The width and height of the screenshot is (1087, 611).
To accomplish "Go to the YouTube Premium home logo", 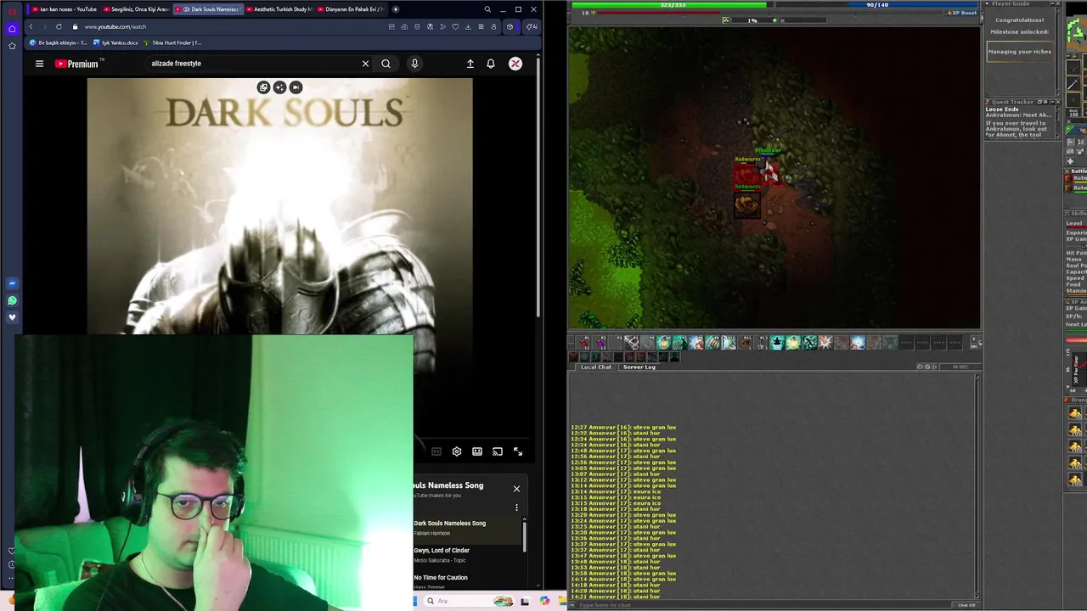I will click(x=78, y=64).
